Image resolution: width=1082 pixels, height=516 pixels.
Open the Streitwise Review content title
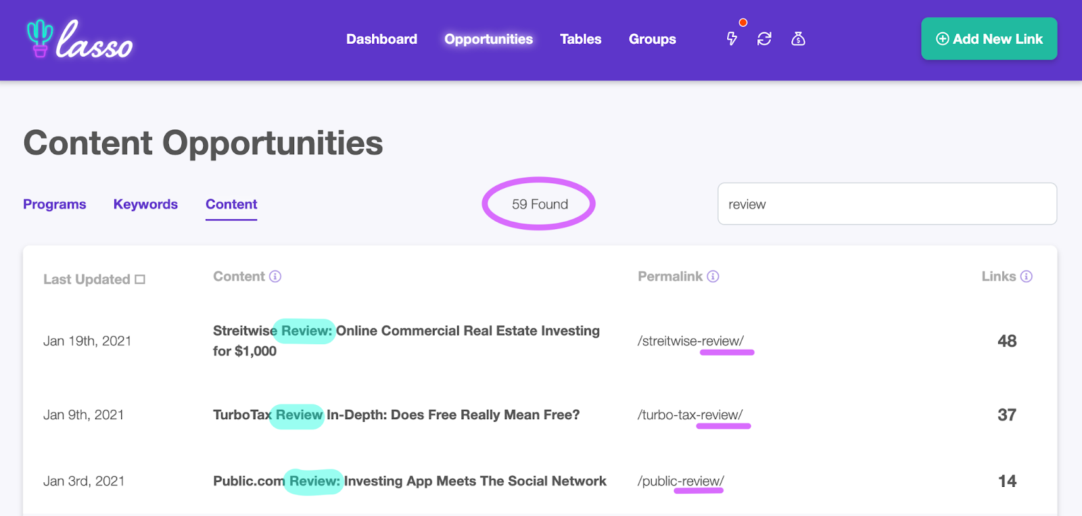[x=406, y=341]
